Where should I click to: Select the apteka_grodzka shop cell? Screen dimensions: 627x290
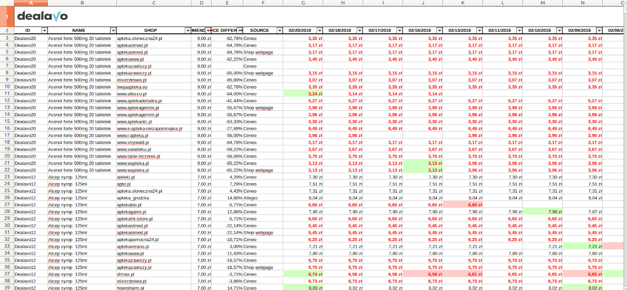(x=154, y=198)
